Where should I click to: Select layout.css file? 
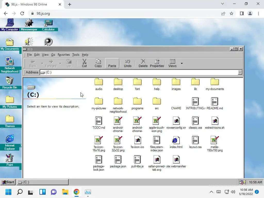click(195, 142)
